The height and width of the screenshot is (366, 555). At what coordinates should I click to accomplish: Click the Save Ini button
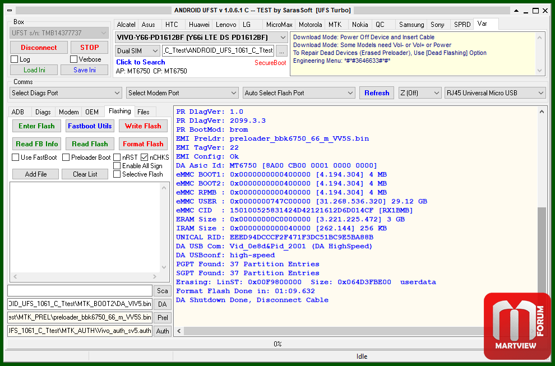[x=85, y=70]
